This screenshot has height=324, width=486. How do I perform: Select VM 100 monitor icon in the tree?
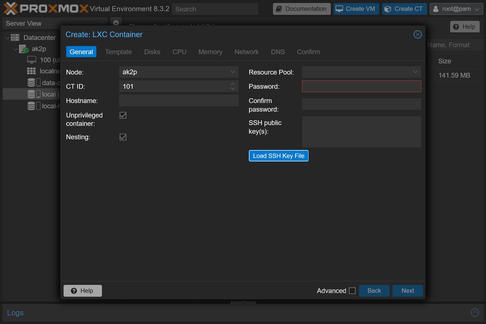(32, 60)
